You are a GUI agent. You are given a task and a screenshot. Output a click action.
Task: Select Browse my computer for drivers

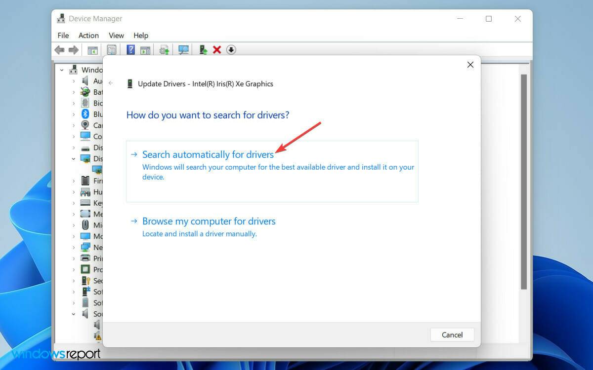click(209, 221)
